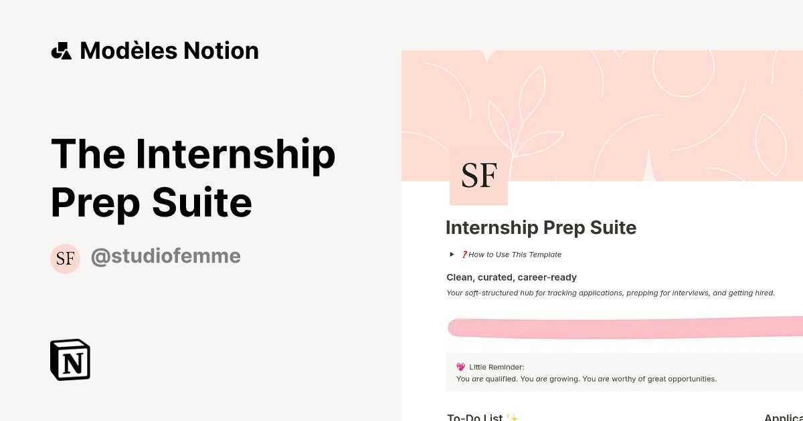Open the @studiofemme profile link
Image resolution: width=803 pixels, height=421 pixels.
[166, 256]
